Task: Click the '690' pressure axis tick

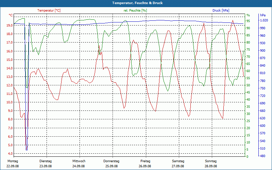Action: pyautogui.click(x=263, y=103)
